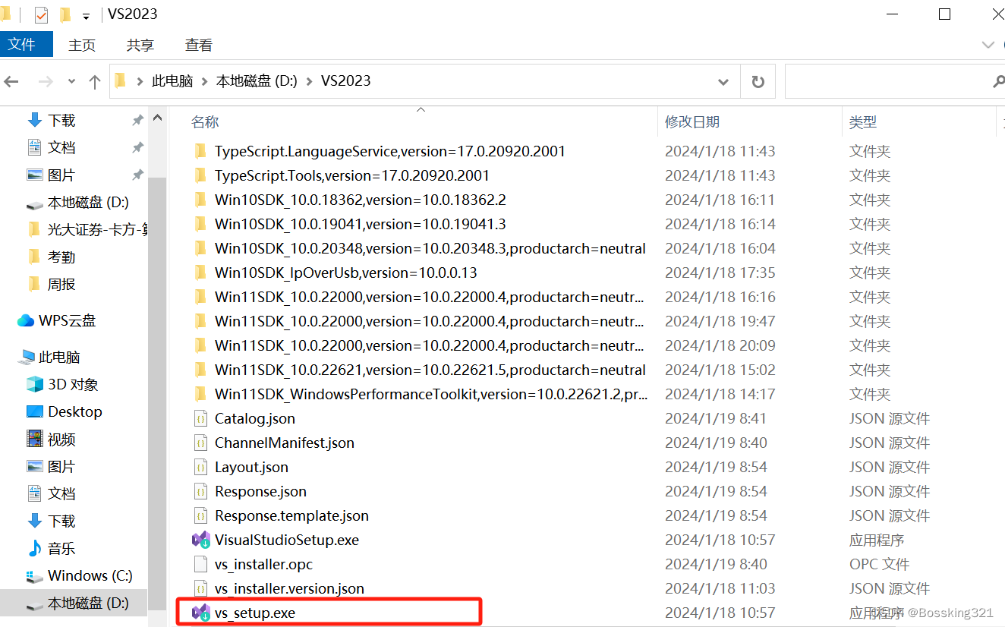Select Windows (C:) in navigation pane

coord(90,575)
